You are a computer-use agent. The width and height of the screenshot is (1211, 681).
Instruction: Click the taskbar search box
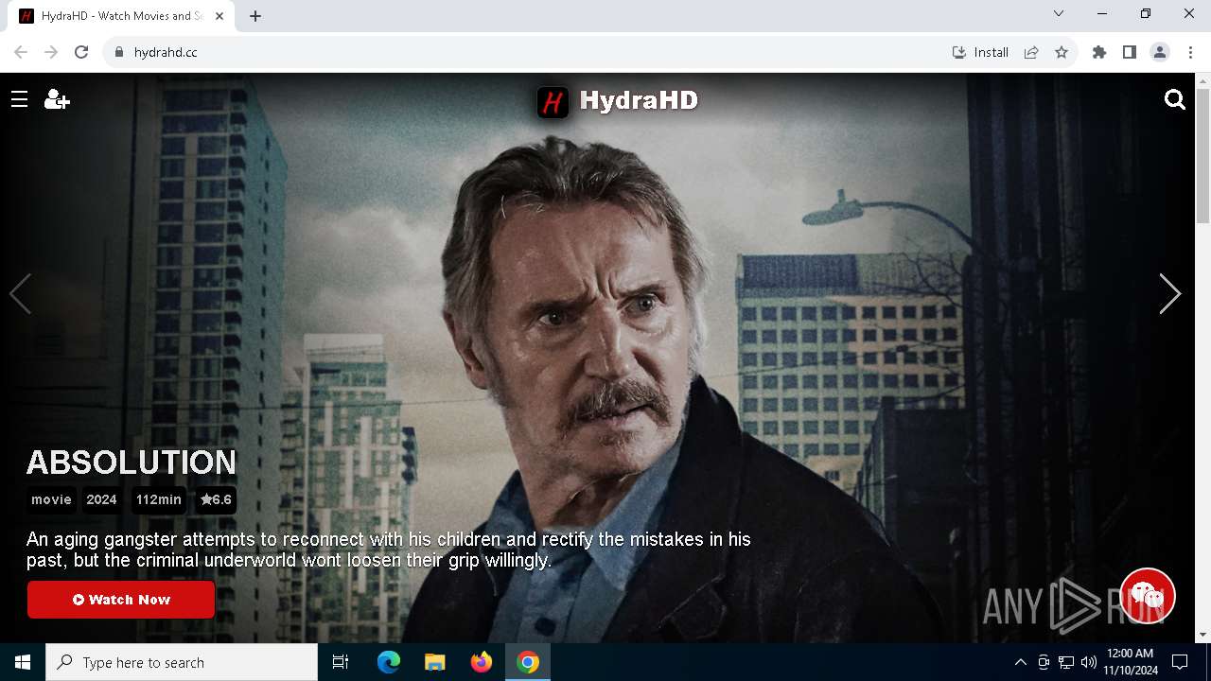182,662
